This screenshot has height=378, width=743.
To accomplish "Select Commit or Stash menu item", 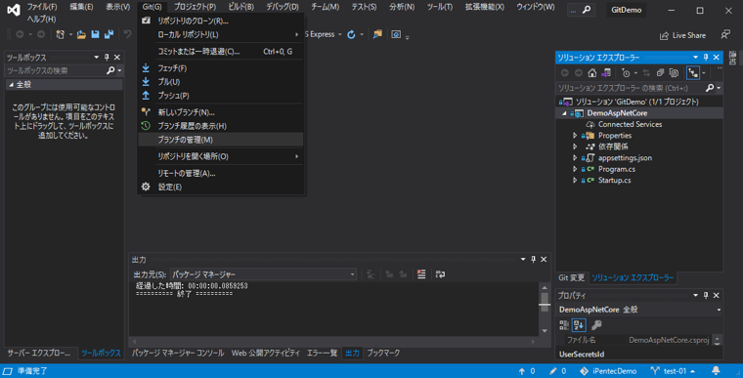I will pyautogui.click(x=221, y=51).
